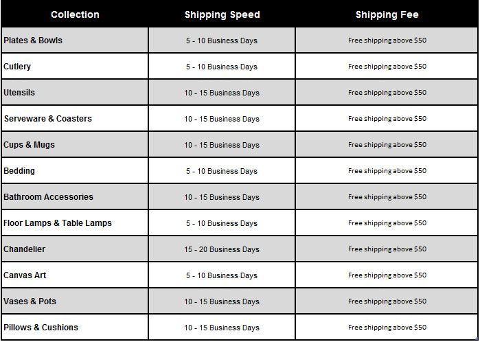Image resolution: width=480 pixels, height=342 pixels.
Task: Click the Shipping Speed column header
Action: tap(222, 14)
